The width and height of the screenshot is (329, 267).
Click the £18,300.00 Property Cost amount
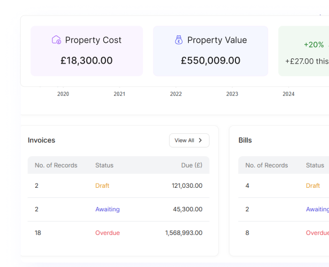pyautogui.click(x=87, y=60)
